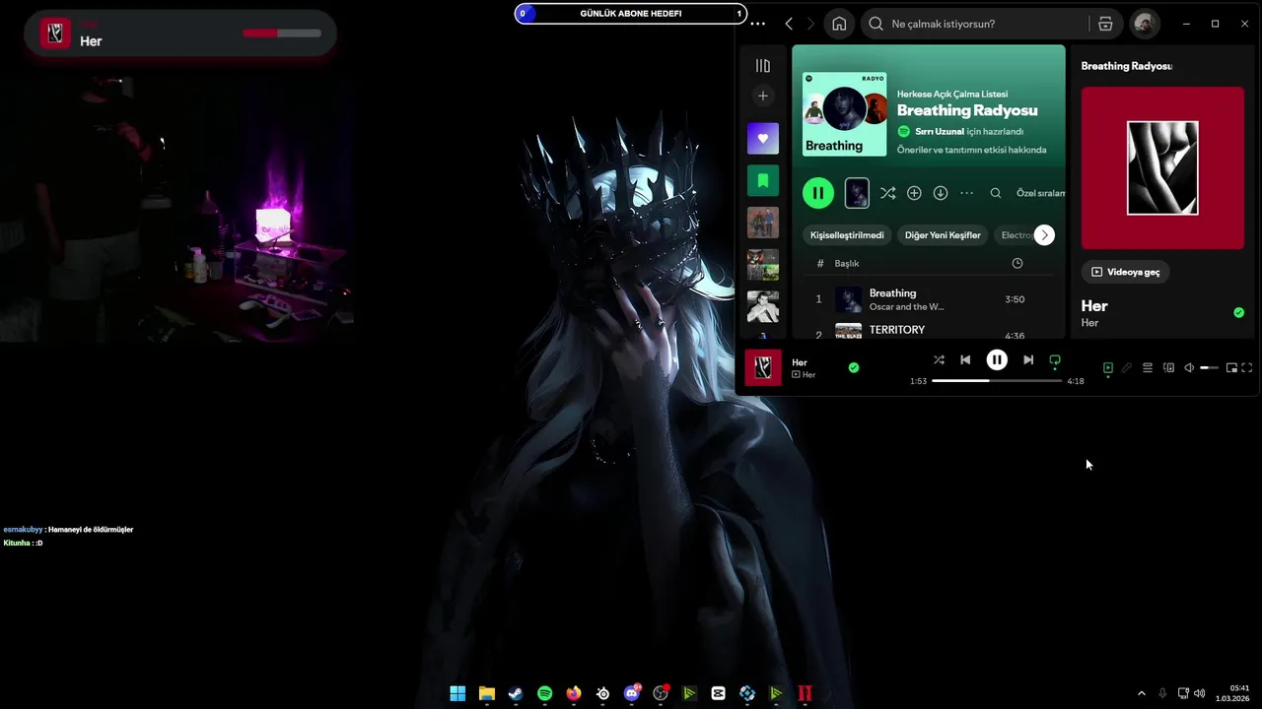Click the Günlük Abone Hedefi progress bar overlay
The width and height of the screenshot is (1262, 709).
tap(631, 14)
